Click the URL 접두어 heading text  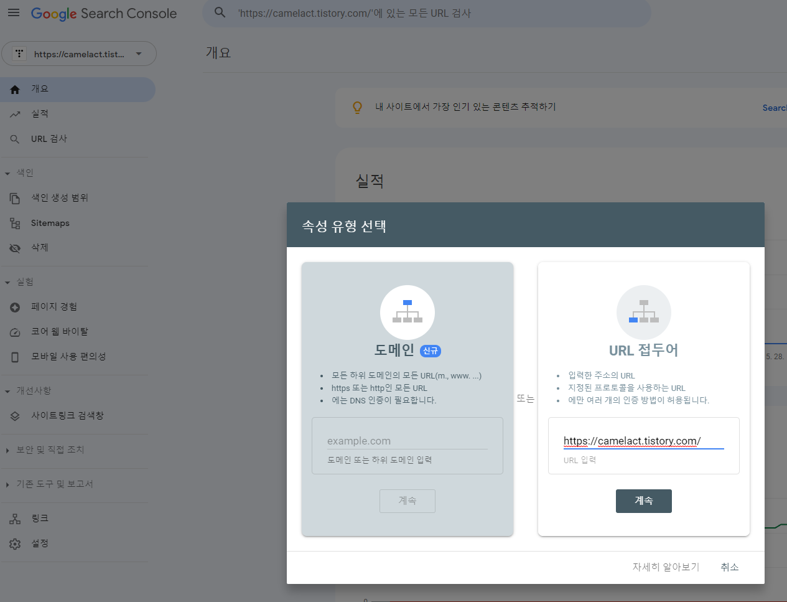coord(644,350)
